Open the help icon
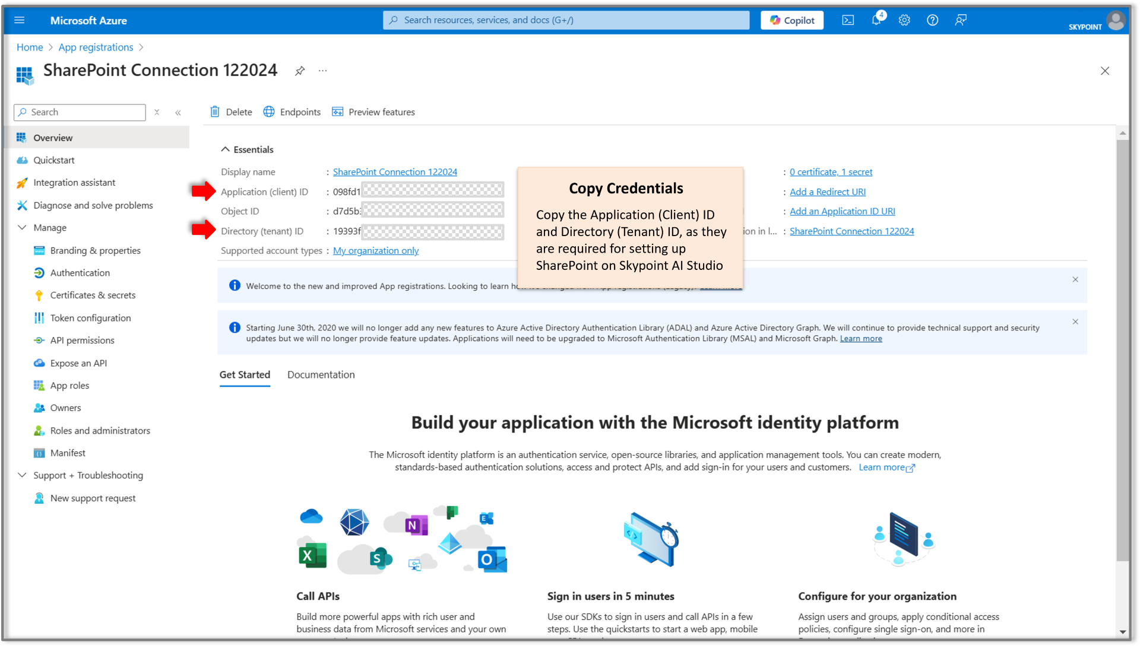 click(x=932, y=20)
